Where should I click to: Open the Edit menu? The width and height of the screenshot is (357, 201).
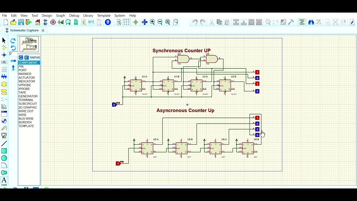click(14, 16)
